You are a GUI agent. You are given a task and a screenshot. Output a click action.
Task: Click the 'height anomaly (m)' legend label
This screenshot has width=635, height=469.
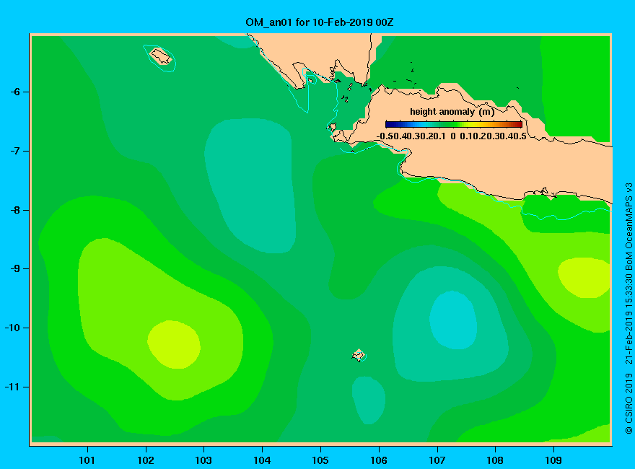click(x=452, y=112)
